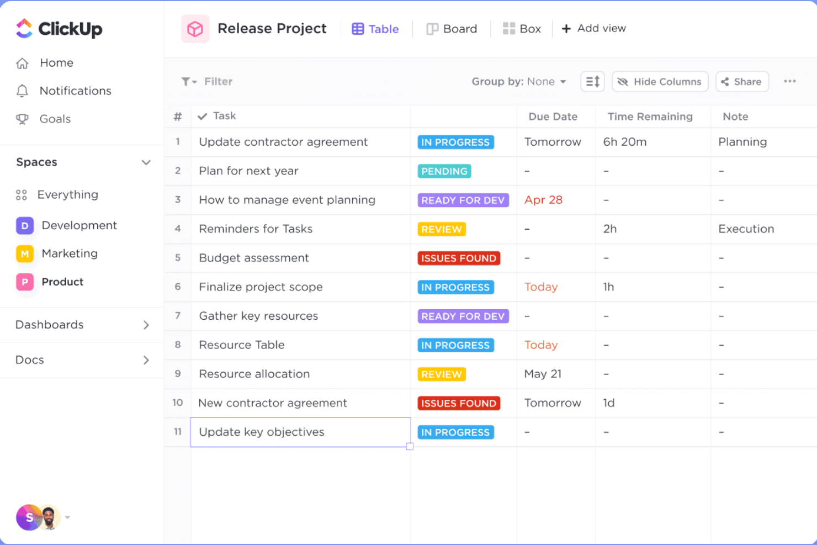Switch to the Board view tab
Image resolution: width=817 pixels, height=545 pixels.
[452, 28]
